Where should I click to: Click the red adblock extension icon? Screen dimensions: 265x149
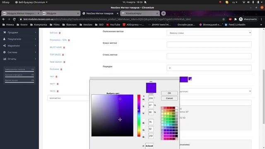coord(230,19)
